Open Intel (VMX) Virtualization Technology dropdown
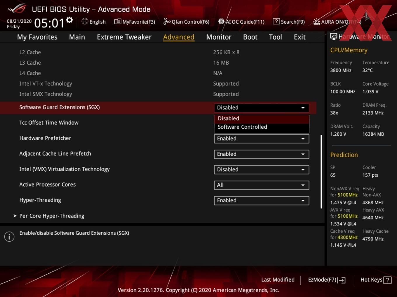 tap(261, 169)
